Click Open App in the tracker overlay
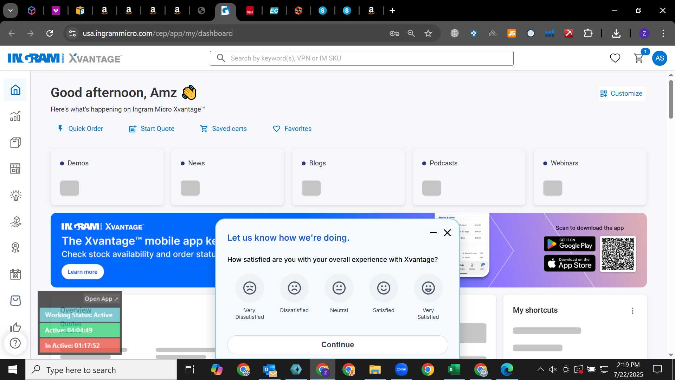The image size is (675, 380). (101, 299)
